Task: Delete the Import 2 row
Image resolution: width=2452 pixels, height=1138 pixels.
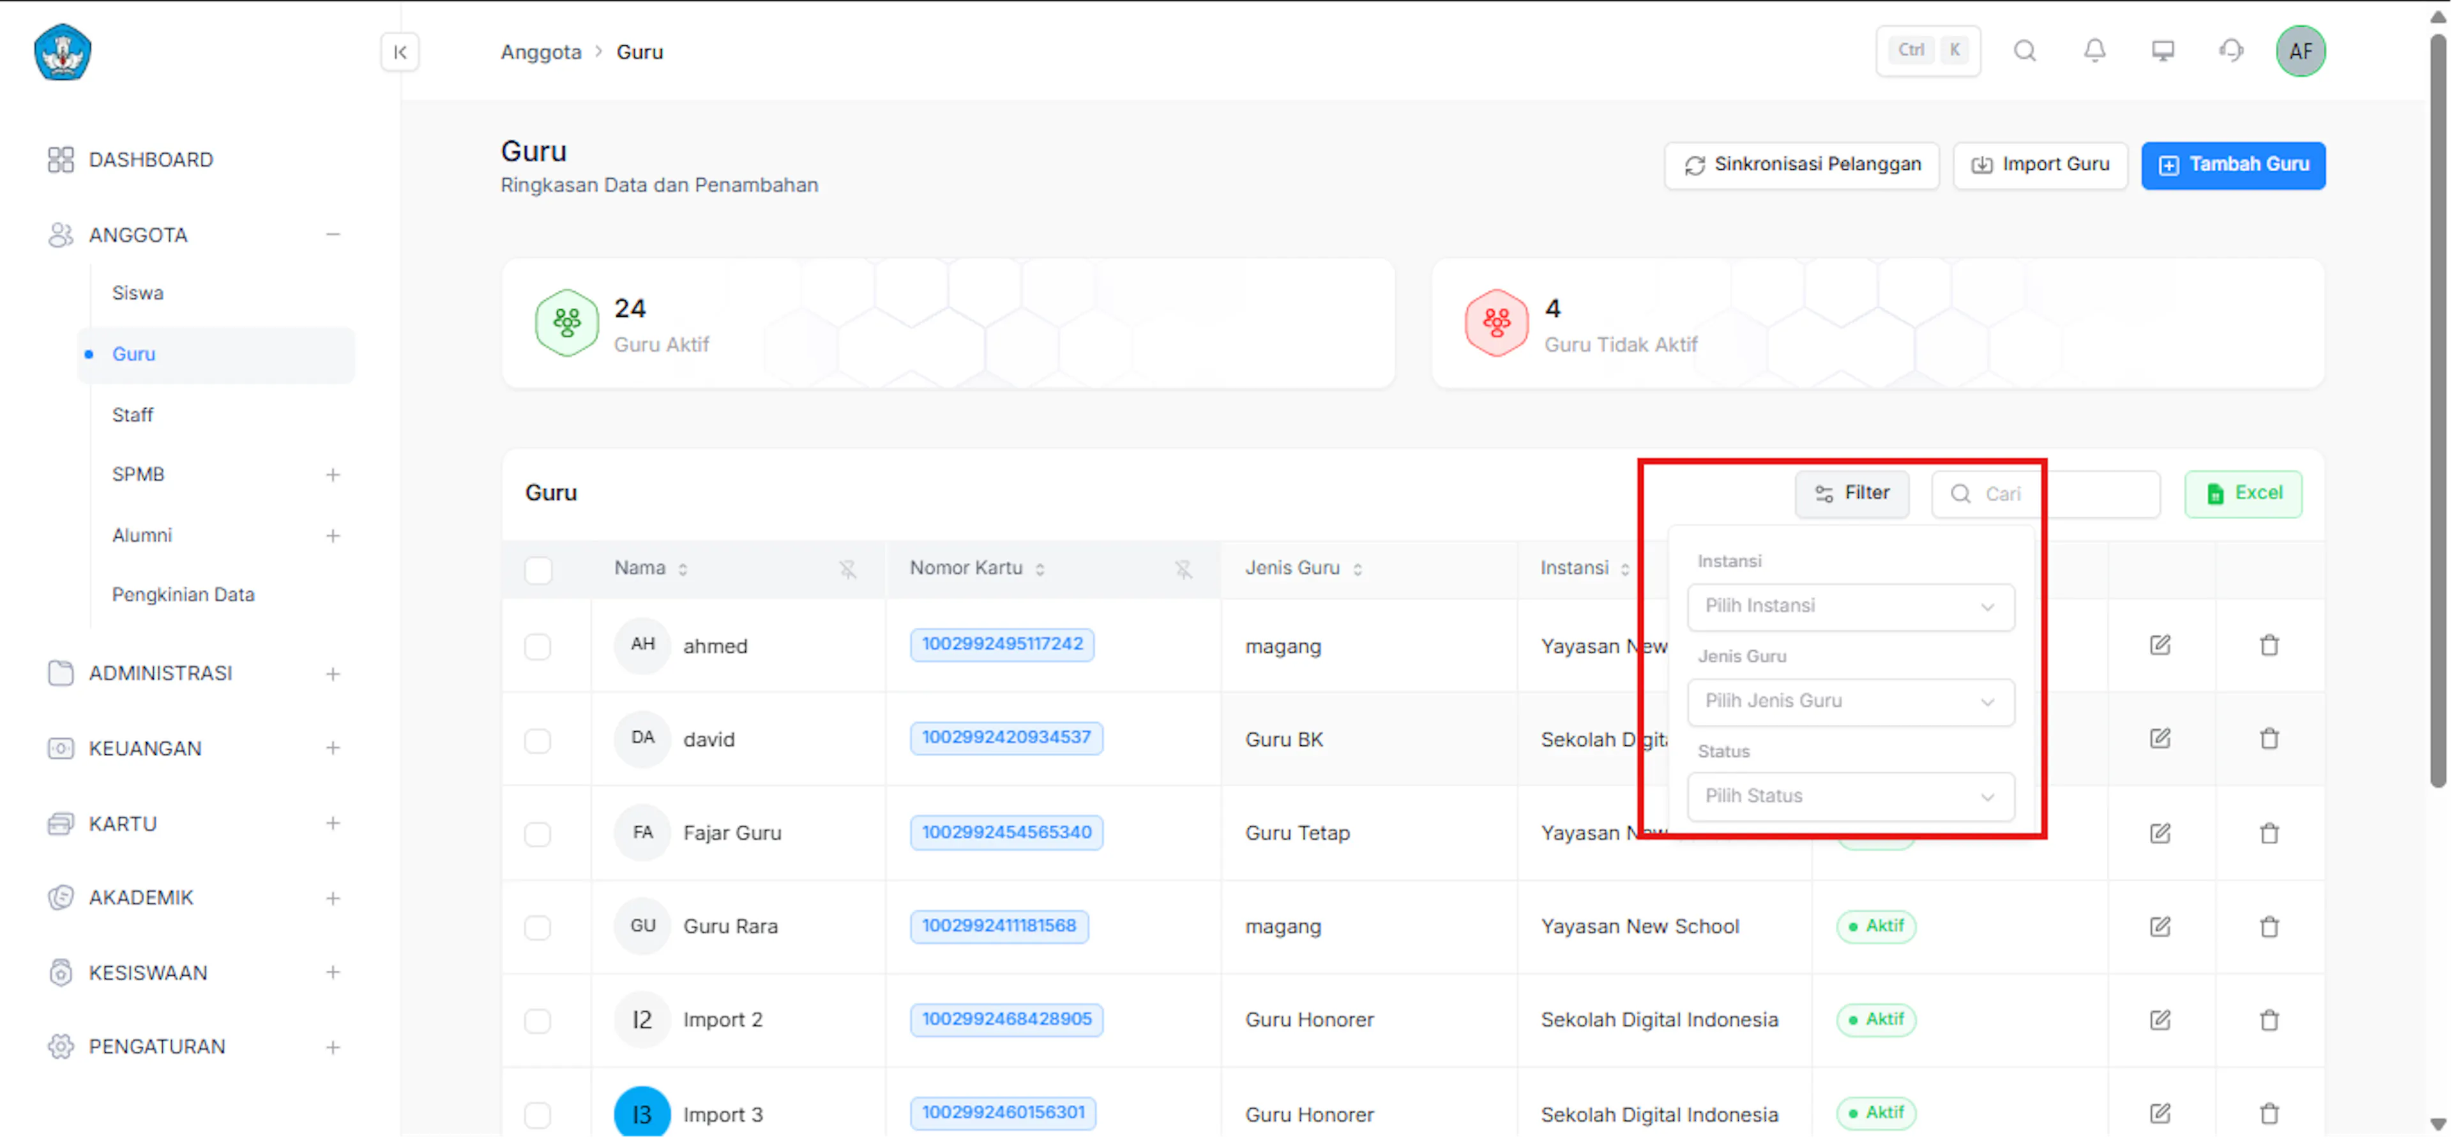Action: [2269, 1020]
